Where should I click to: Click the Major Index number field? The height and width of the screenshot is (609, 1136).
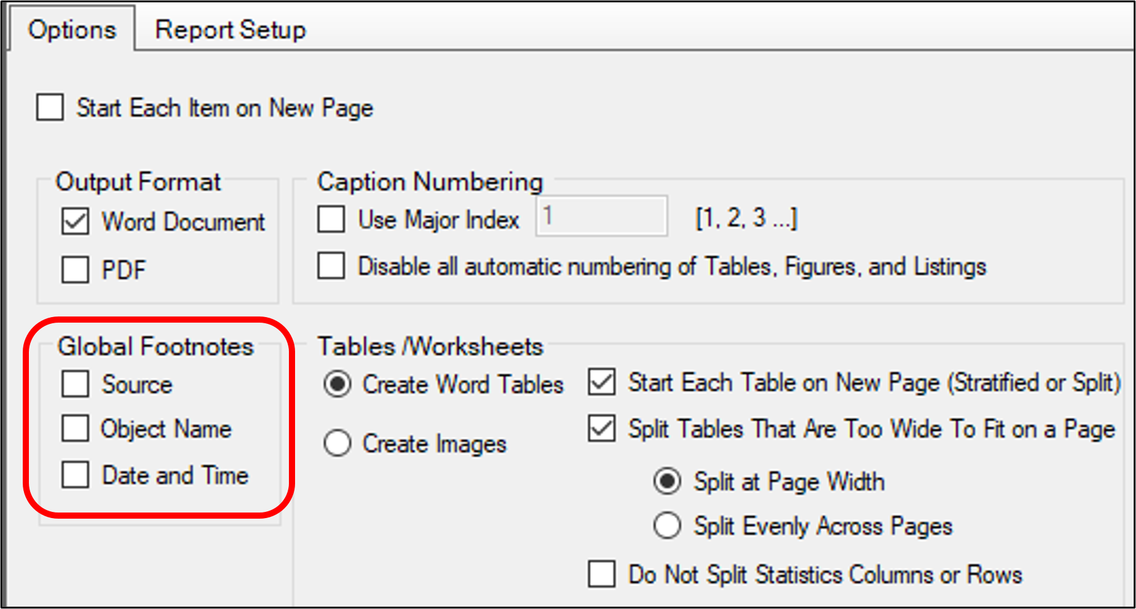(x=601, y=216)
